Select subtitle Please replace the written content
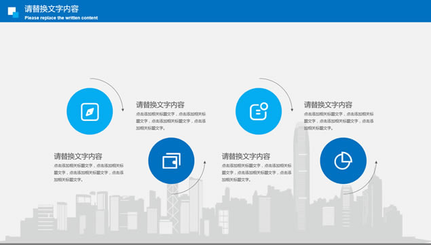Image resolution: width=431 pixels, height=245 pixels. point(61,18)
